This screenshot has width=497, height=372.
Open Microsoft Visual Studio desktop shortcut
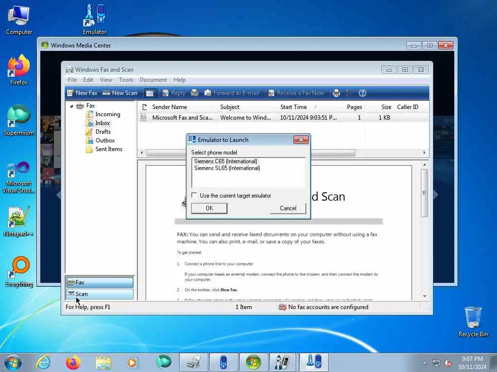[19, 177]
